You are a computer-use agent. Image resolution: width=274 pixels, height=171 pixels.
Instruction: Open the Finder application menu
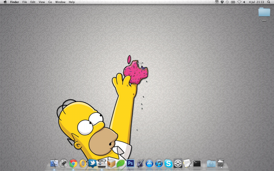tap(14, 2)
